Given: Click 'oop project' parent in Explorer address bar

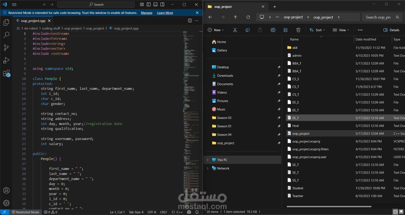Looking at the screenshot, I should 293,17.
